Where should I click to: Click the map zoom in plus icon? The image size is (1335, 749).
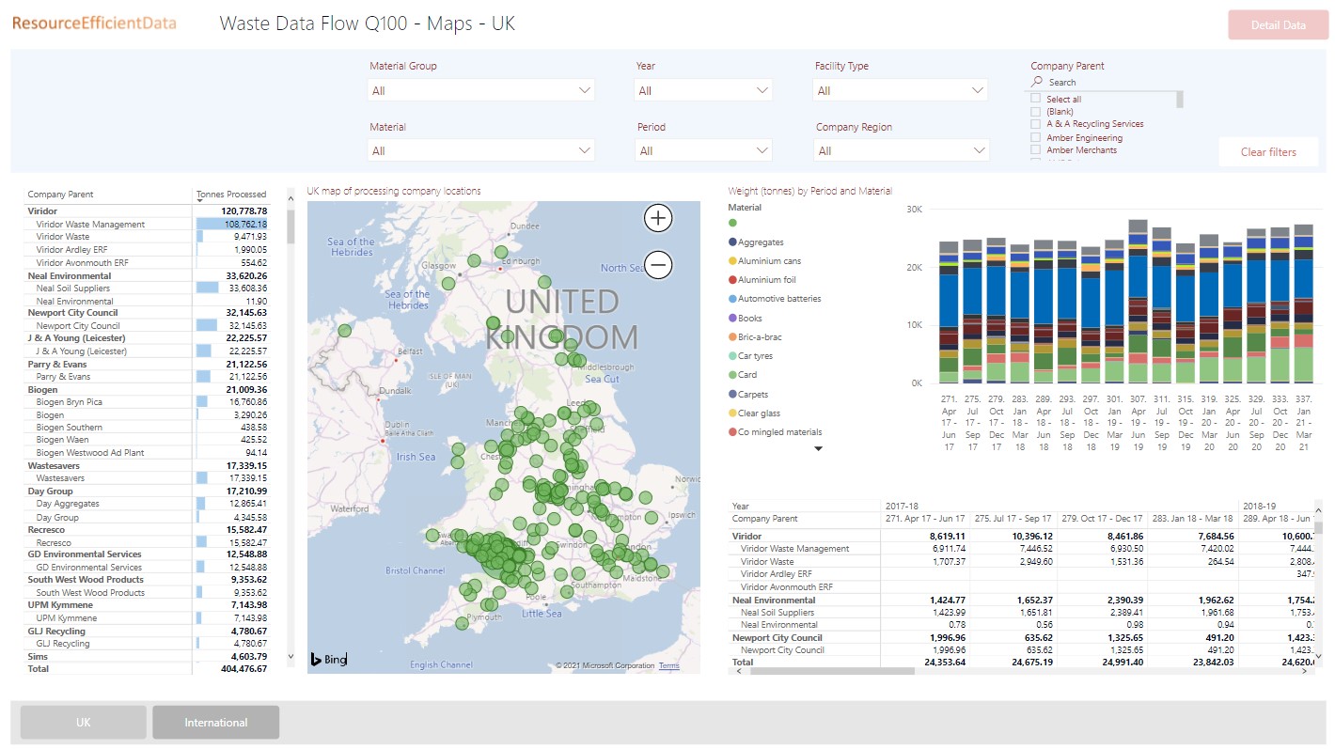point(658,218)
